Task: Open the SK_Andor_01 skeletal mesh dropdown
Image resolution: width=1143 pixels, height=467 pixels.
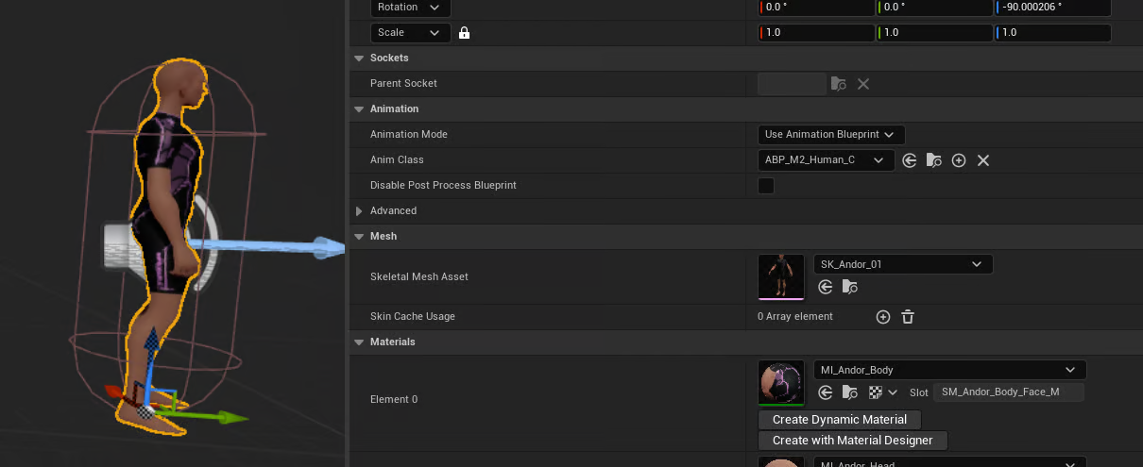Action: coord(902,265)
